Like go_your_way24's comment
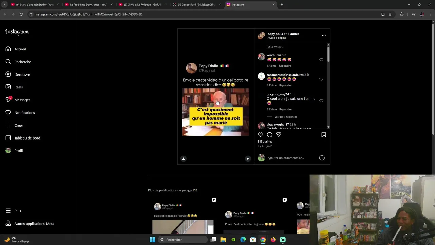 [x=321, y=101]
